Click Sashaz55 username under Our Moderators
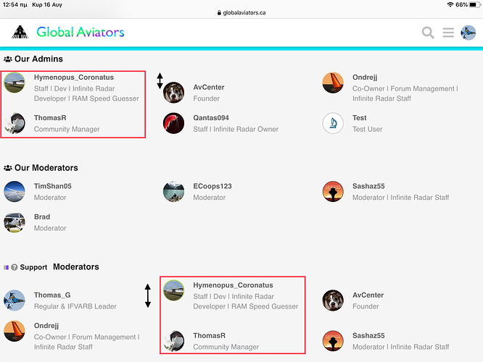Viewport: 483px width, 362px height. 368,186
